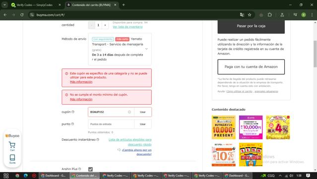Increase quantity with plus button

coord(105,25)
